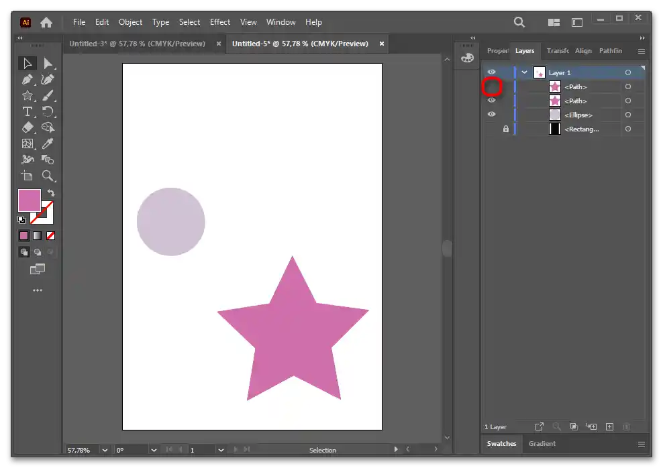The height and width of the screenshot is (468, 663).
Task: Hide the Ellipse layer
Action: pyautogui.click(x=492, y=115)
